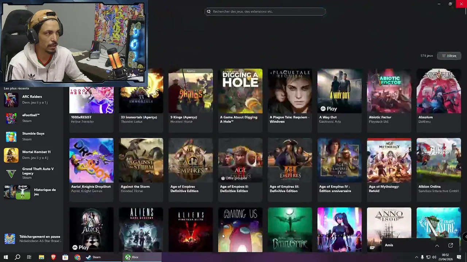Select Aliens Dark Descent cover
Viewport: 467px width, 262px height.
pos(141,230)
